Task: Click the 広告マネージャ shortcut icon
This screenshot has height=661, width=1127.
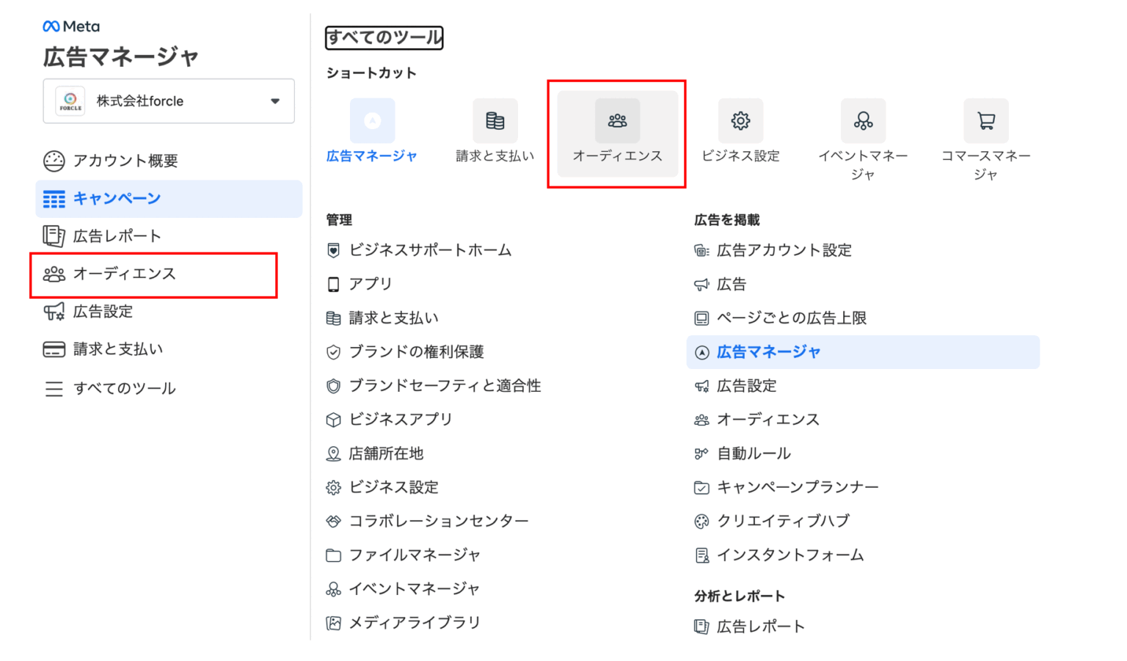Action: click(372, 120)
